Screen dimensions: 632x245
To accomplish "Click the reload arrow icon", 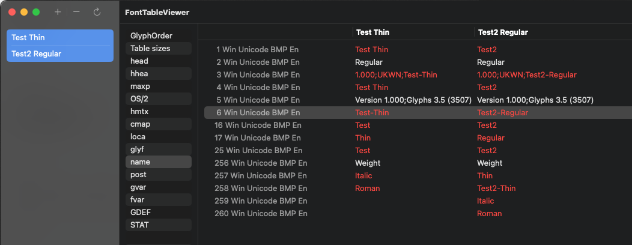I will pyautogui.click(x=97, y=12).
